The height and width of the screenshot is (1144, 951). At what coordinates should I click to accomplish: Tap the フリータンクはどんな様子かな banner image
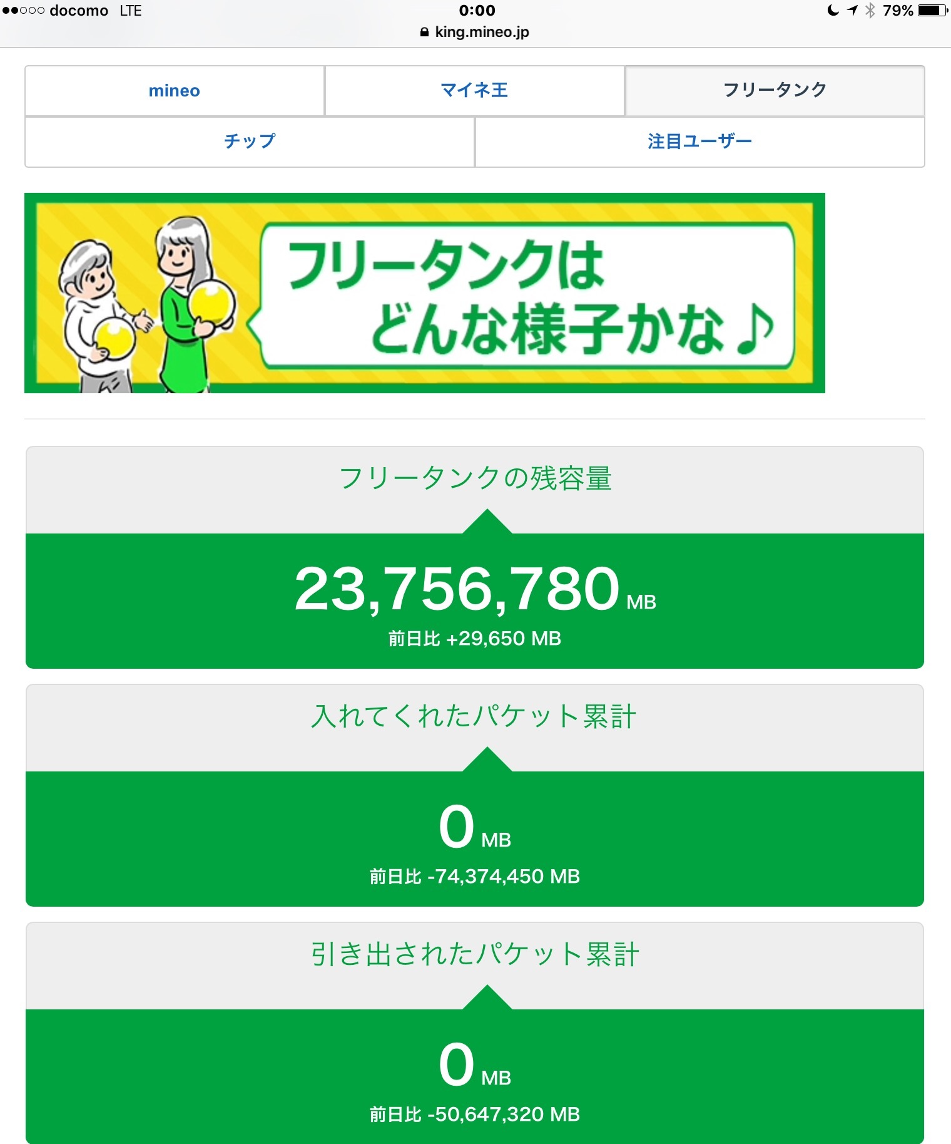(x=424, y=293)
